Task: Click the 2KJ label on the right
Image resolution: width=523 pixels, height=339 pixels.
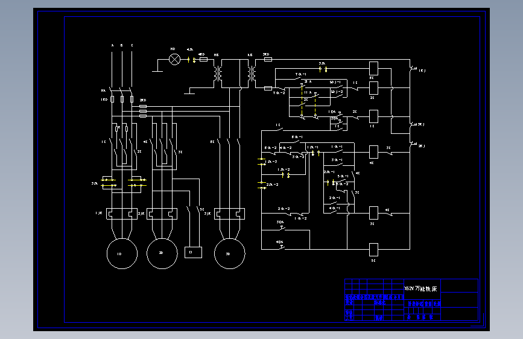Action: [422, 146]
